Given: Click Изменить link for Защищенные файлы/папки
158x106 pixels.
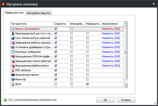Looking at the screenshot, I should (111, 65).
